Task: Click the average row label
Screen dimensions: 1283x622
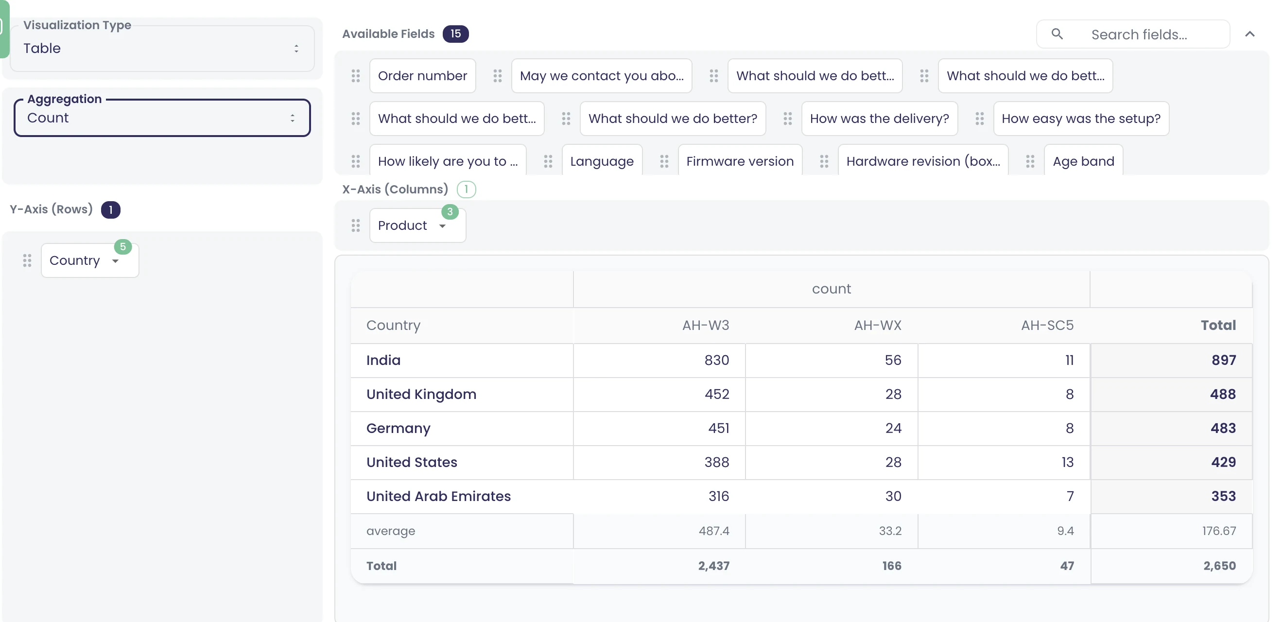Action: pyautogui.click(x=391, y=531)
